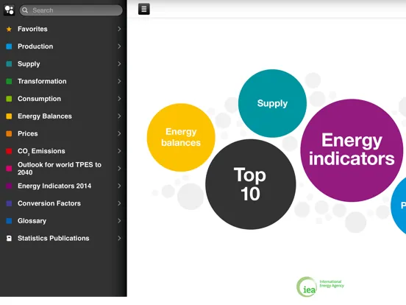Click the violet Conversion Factors square
Image resolution: width=406 pixels, height=305 pixels.
coord(9,203)
